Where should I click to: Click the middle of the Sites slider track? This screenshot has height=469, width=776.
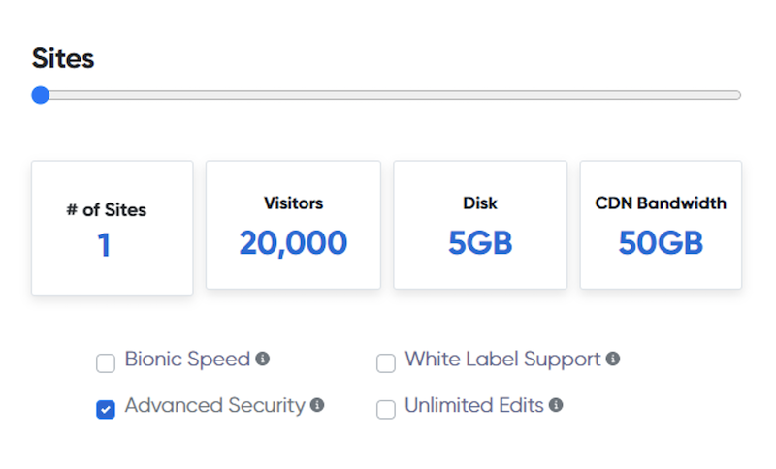[x=388, y=95]
